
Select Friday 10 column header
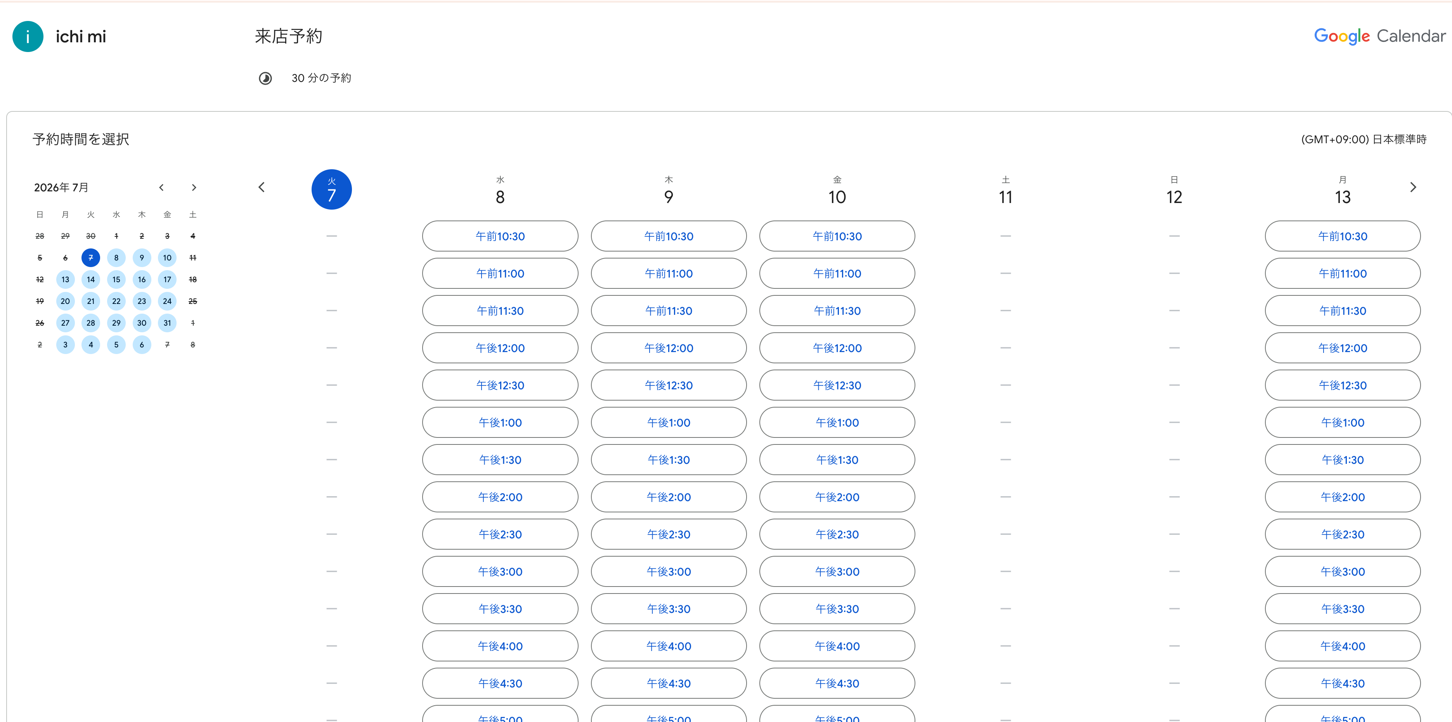tap(837, 191)
